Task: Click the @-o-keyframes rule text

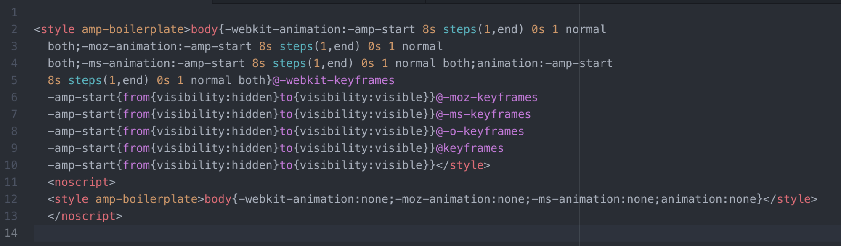Action: (480, 131)
